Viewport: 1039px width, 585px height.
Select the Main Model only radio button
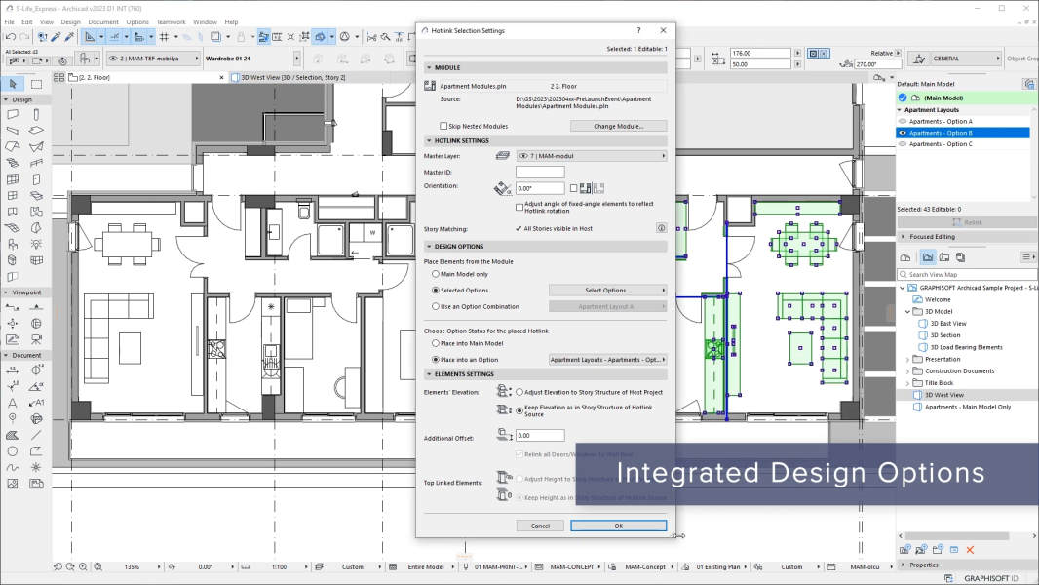pyautogui.click(x=436, y=274)
